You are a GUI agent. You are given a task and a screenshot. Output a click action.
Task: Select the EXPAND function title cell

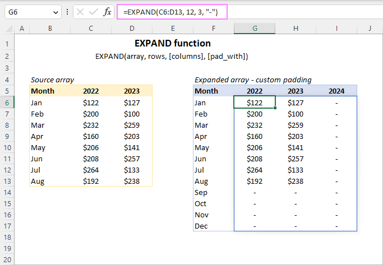tap(173, 43)
